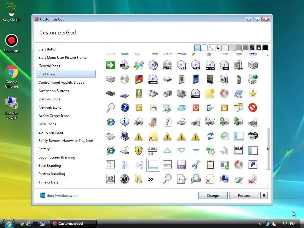
Task: Click the CustomizerGod taskbar button
Action: coord(73,224)
